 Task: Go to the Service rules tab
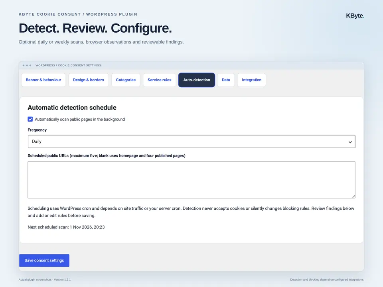pos(160,80)
